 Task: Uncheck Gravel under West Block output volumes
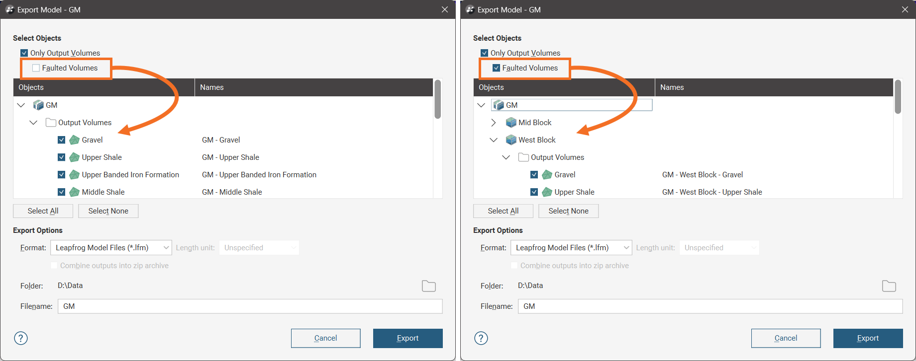[x=534, y=175]
